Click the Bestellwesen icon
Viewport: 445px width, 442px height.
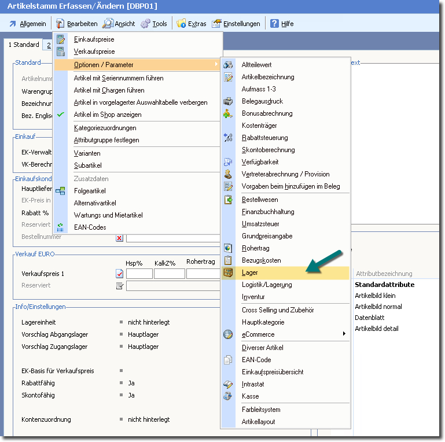click(228, 200)
